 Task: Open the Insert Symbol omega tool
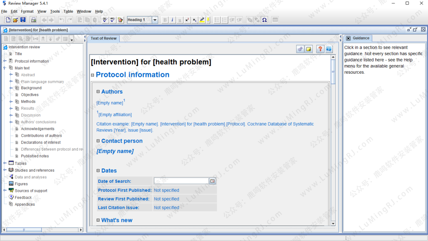264,20
